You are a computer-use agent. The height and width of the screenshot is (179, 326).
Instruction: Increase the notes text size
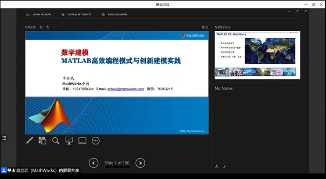point(217,167)
